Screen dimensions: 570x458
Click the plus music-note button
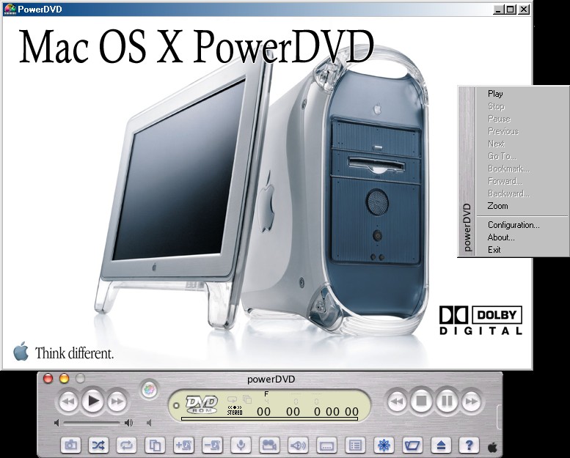click(184, 445)
